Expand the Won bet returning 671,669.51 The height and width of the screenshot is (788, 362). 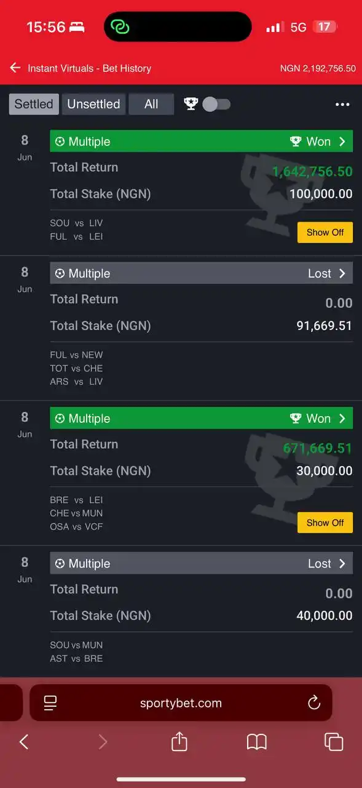202,419
